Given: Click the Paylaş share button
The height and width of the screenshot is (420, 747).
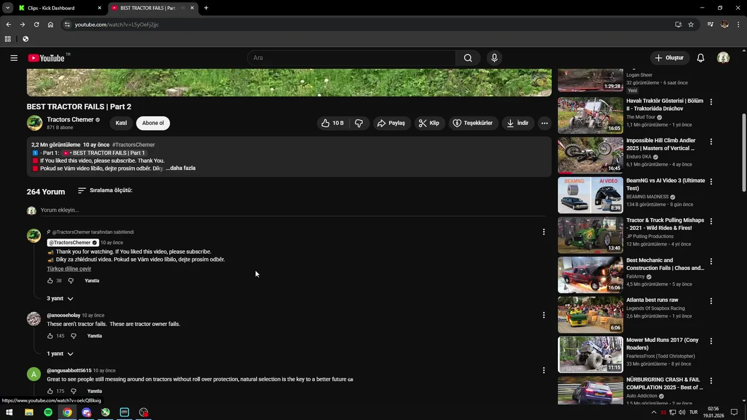Looking at the screenshot, I should coord(391,123).
